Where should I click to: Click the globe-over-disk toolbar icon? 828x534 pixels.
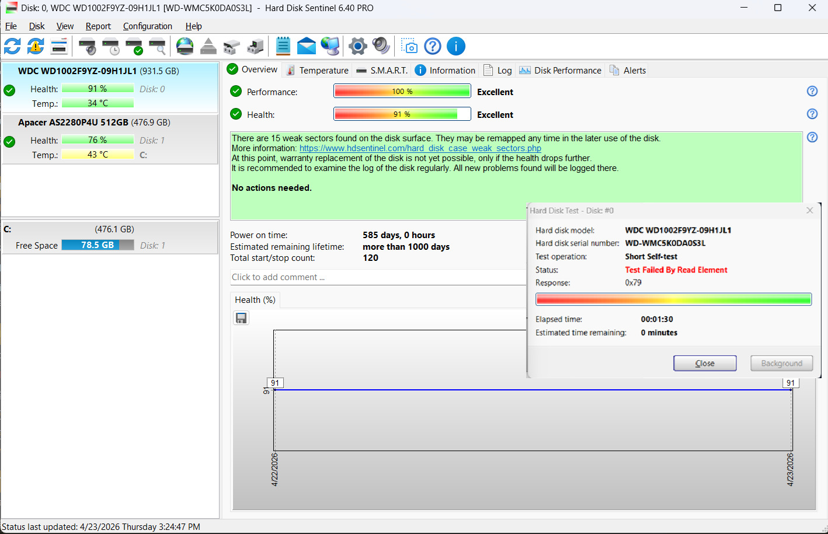185,46
